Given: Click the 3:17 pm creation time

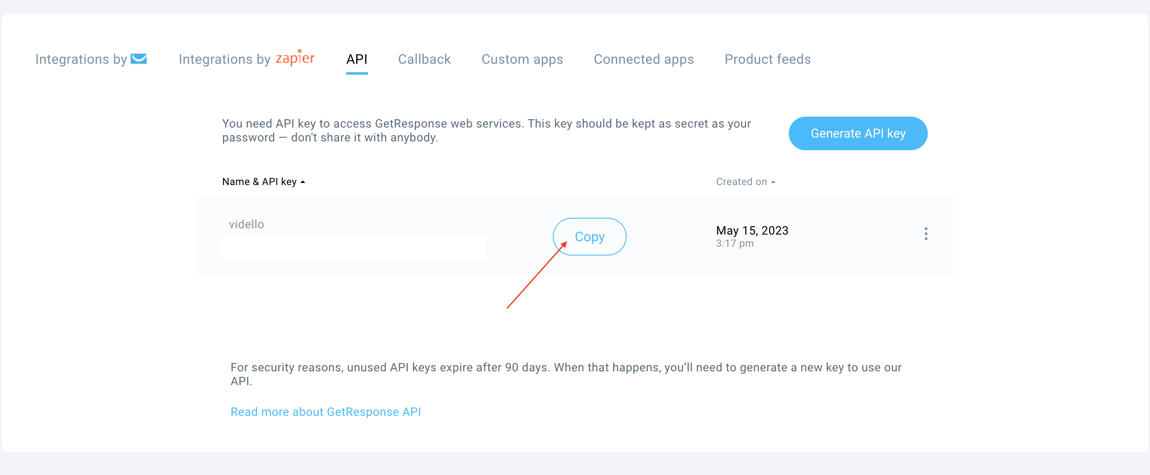Looking at the screenshot, I should [x=734, y=243].
